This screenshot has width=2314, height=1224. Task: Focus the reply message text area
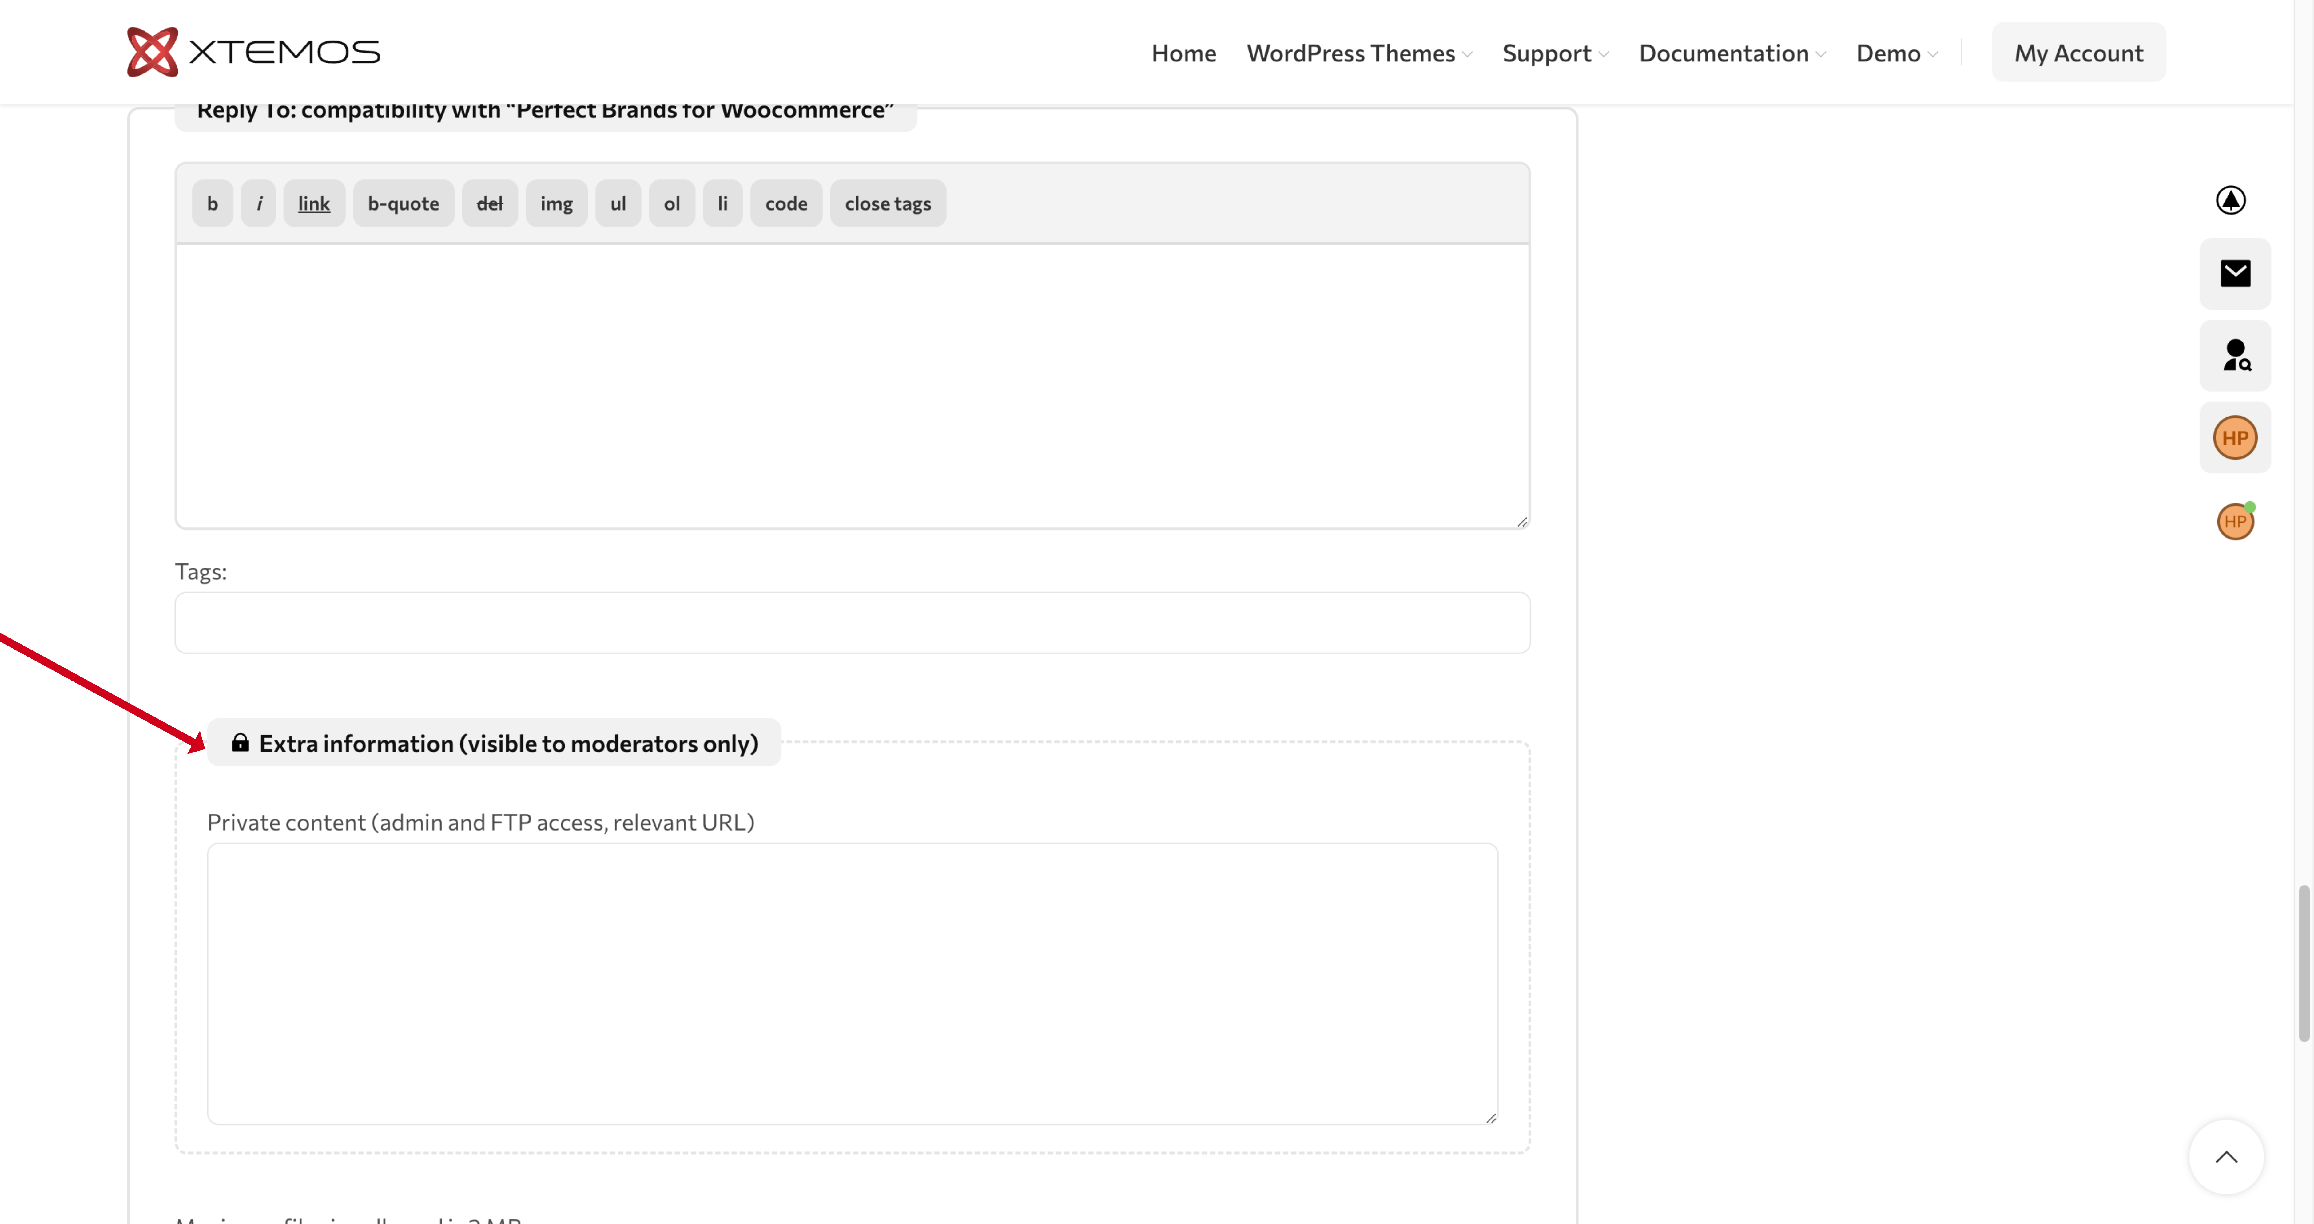click(853, 386)
